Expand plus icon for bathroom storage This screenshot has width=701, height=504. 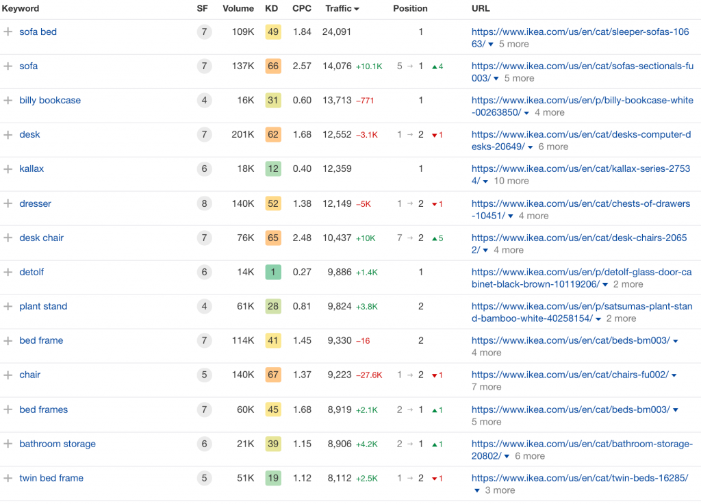click(8, 444)
